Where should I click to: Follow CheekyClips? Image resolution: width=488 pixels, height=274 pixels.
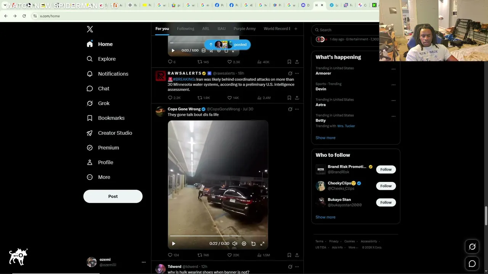tap(386, 186)
